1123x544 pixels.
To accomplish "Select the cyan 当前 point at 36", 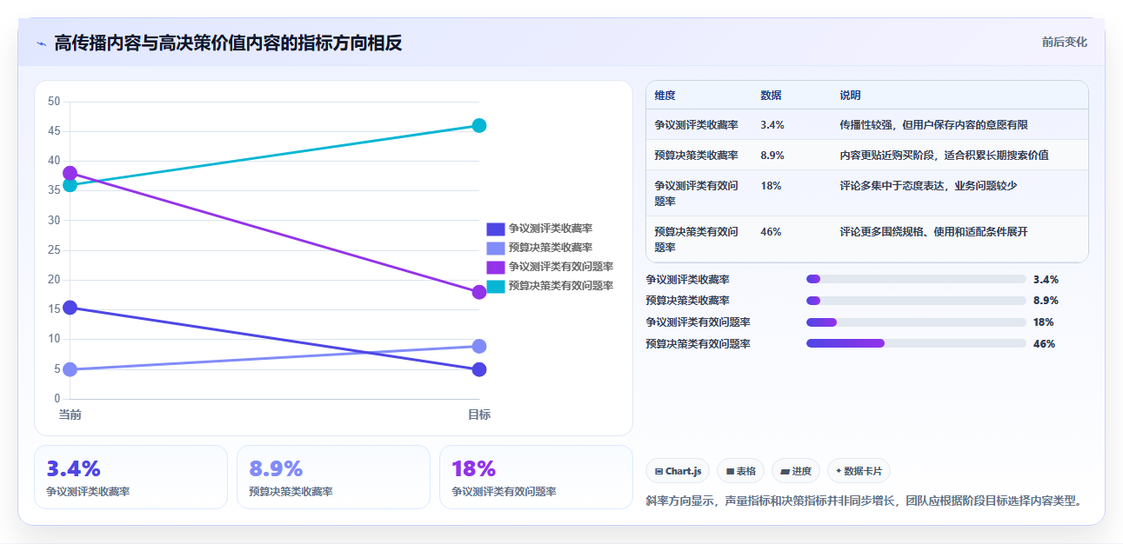I will (70, 185).
